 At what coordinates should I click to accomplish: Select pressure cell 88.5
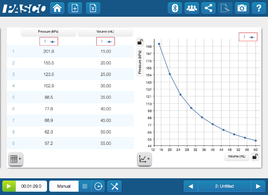pos(49,97)
